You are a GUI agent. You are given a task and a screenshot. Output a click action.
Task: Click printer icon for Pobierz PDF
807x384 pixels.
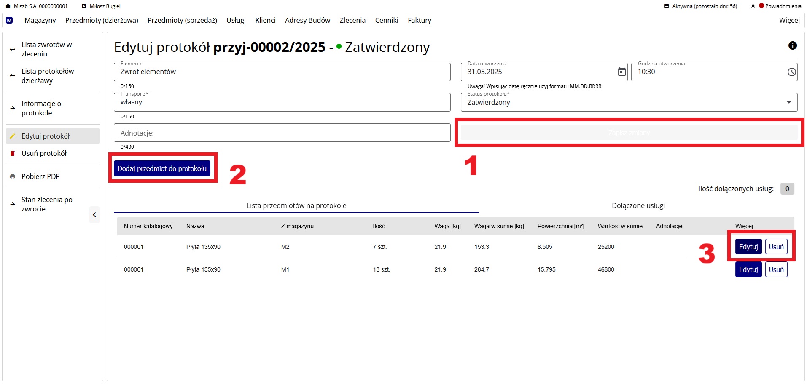click(x=13, y=177)
